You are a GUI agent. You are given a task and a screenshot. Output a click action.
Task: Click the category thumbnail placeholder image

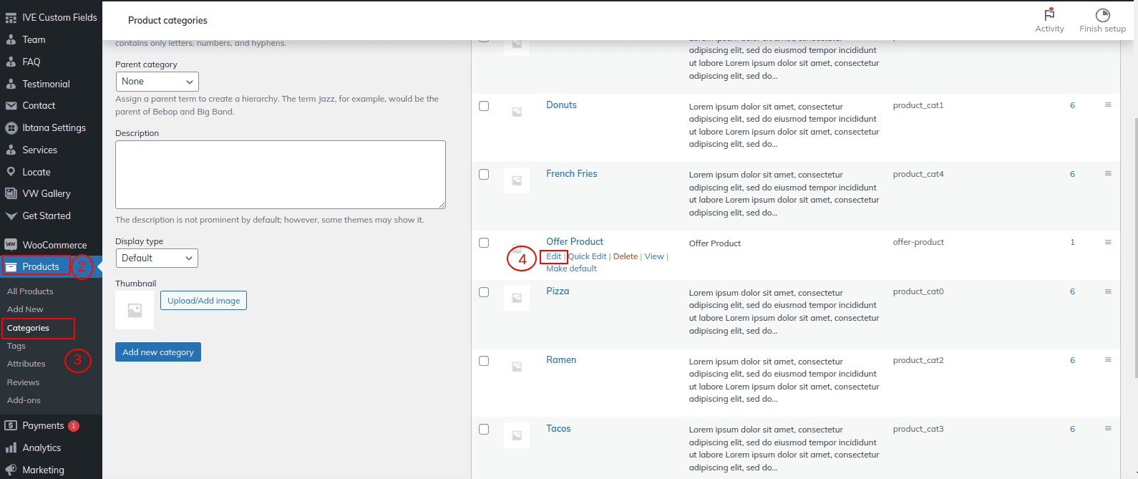135,310
